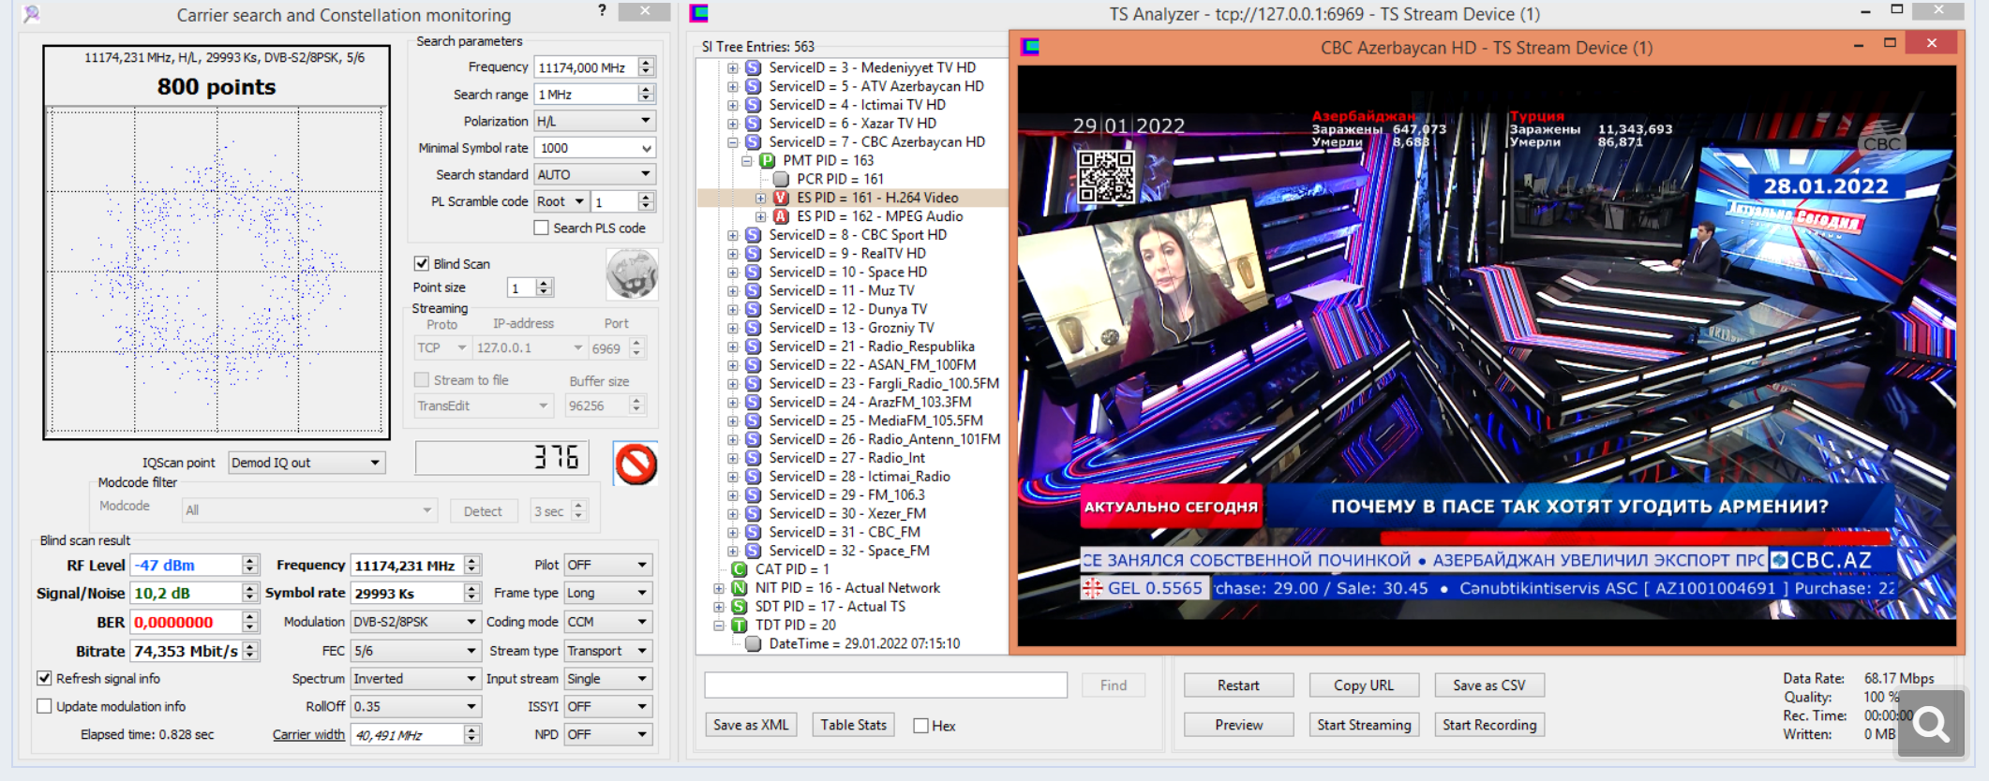Image resolution: width=1989 pixels, height=781 pixels.
Task: Click the Signal/Noise 10,2 dB stepper
Action: [x=249, y=593]
